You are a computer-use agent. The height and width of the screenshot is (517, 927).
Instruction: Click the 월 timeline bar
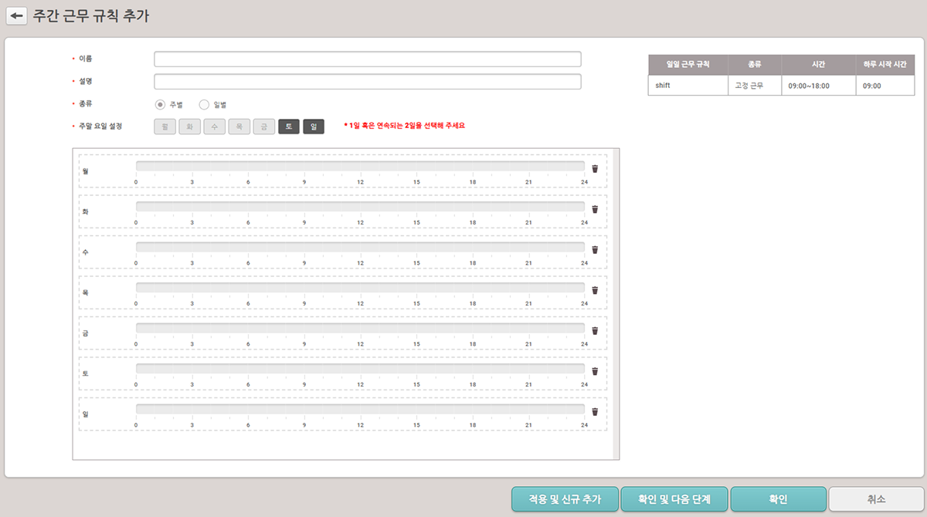[x=360, y=166]
